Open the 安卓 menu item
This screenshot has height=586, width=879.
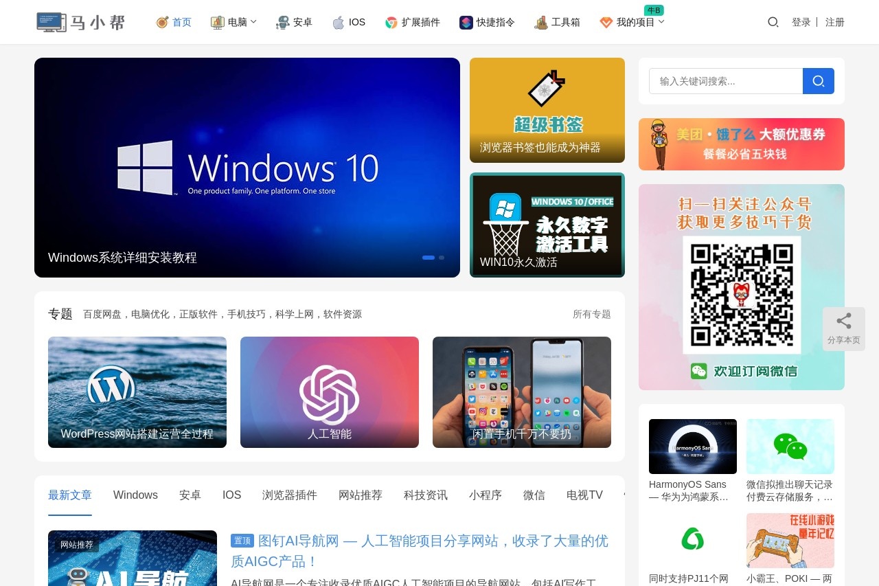coord(303,22)
